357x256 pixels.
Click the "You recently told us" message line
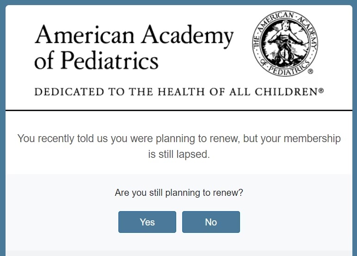tap(179, 138)
